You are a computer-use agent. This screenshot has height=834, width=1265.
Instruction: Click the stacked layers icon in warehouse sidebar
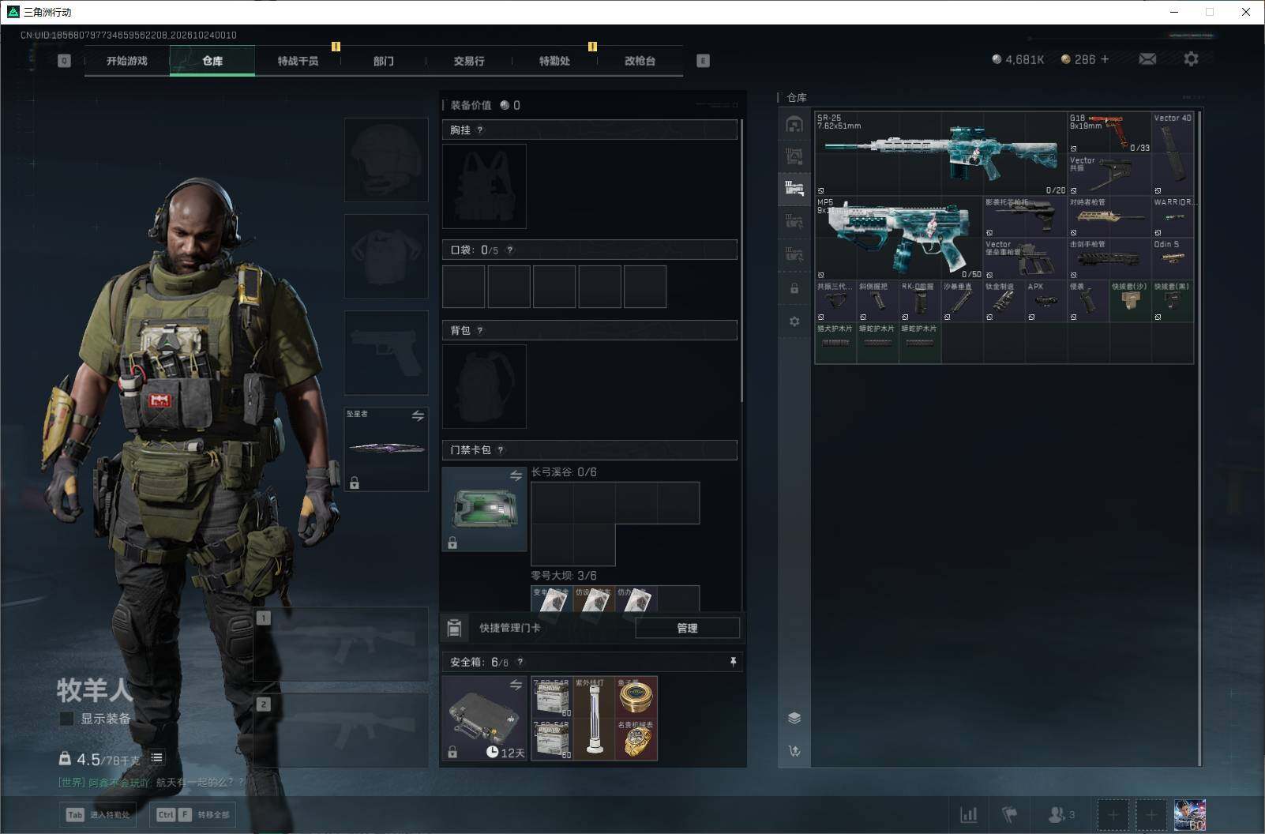(x=794, y=718)
